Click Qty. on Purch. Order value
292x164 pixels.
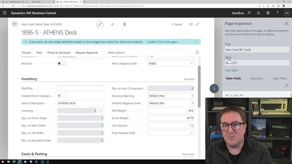point(80,118)
